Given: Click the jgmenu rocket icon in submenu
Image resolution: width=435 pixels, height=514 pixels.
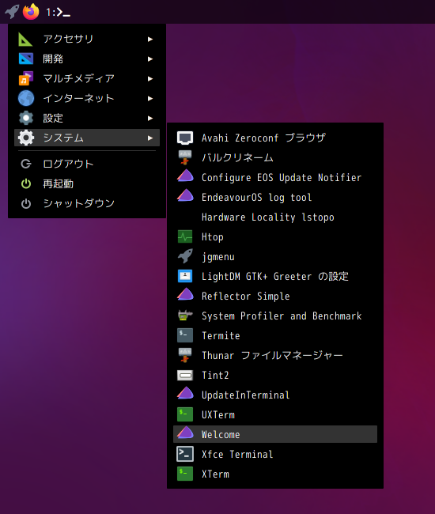Looking at the screenshot, I should pyautogui.click(x=185, y=256).
